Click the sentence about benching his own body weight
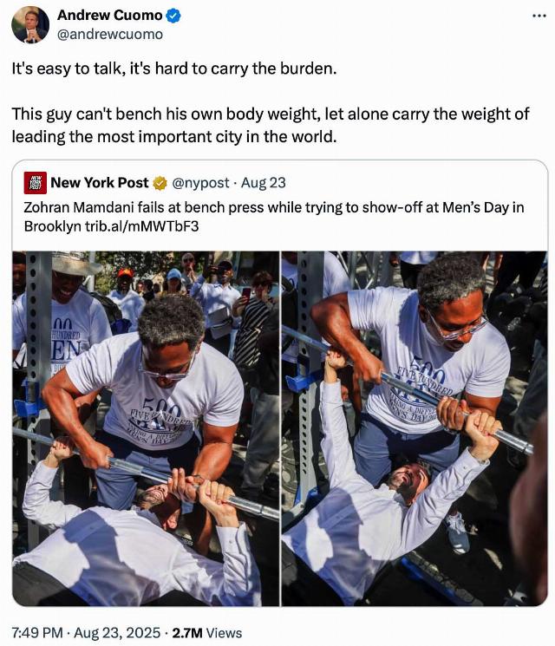Image resolution: width=555 pixels, height=646 pixels. pos(271,125)
